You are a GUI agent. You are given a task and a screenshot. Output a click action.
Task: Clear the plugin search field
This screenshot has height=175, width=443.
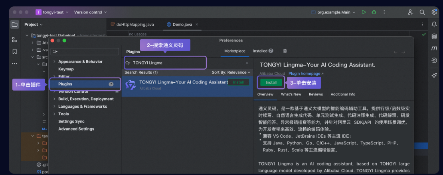247,63
